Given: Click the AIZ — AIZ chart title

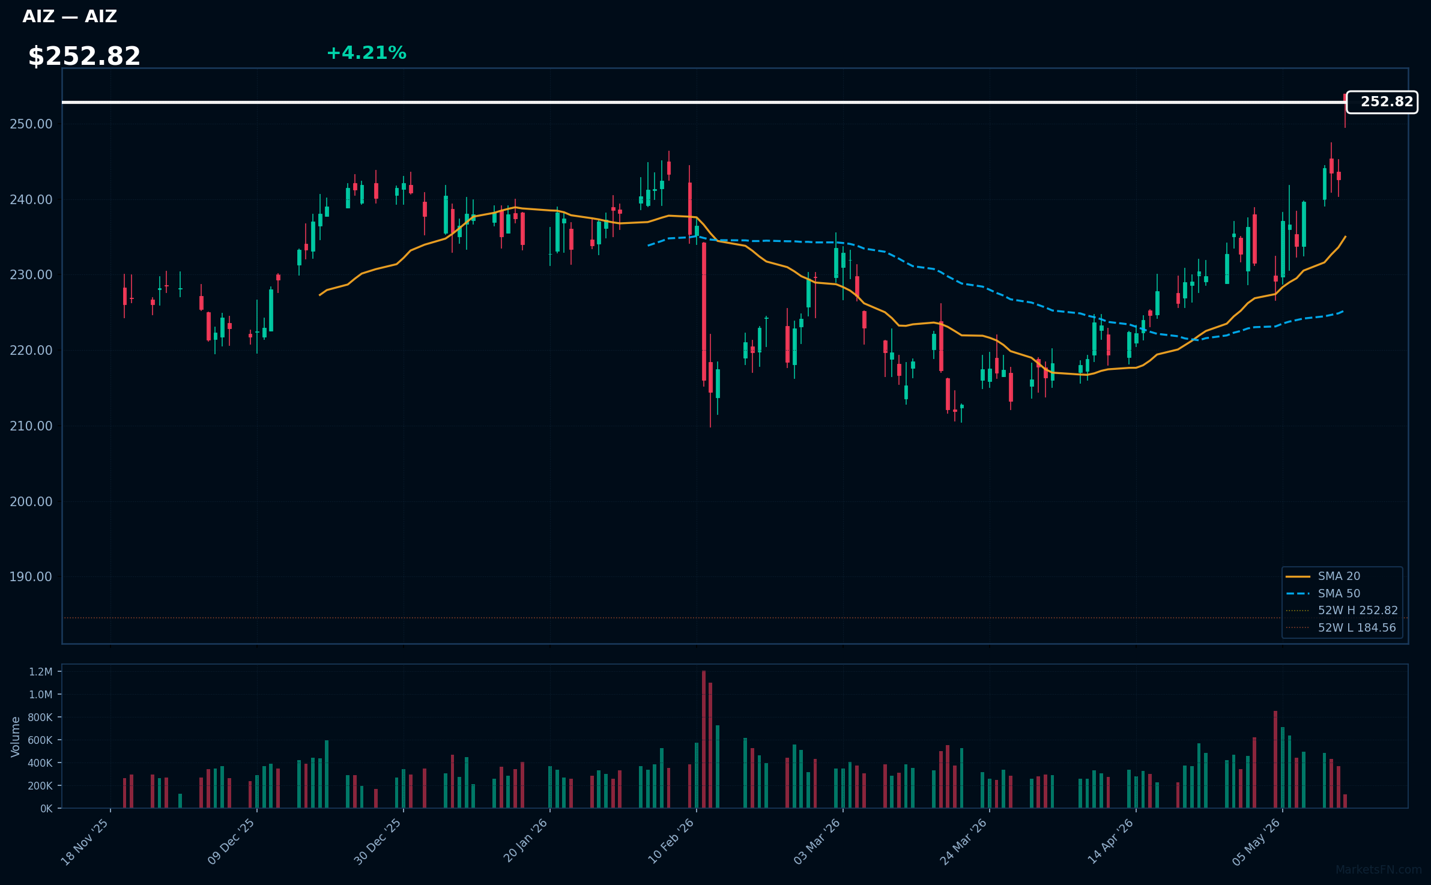Looking at the screenshot, I should pyautogui.click(x=70, y=17).
